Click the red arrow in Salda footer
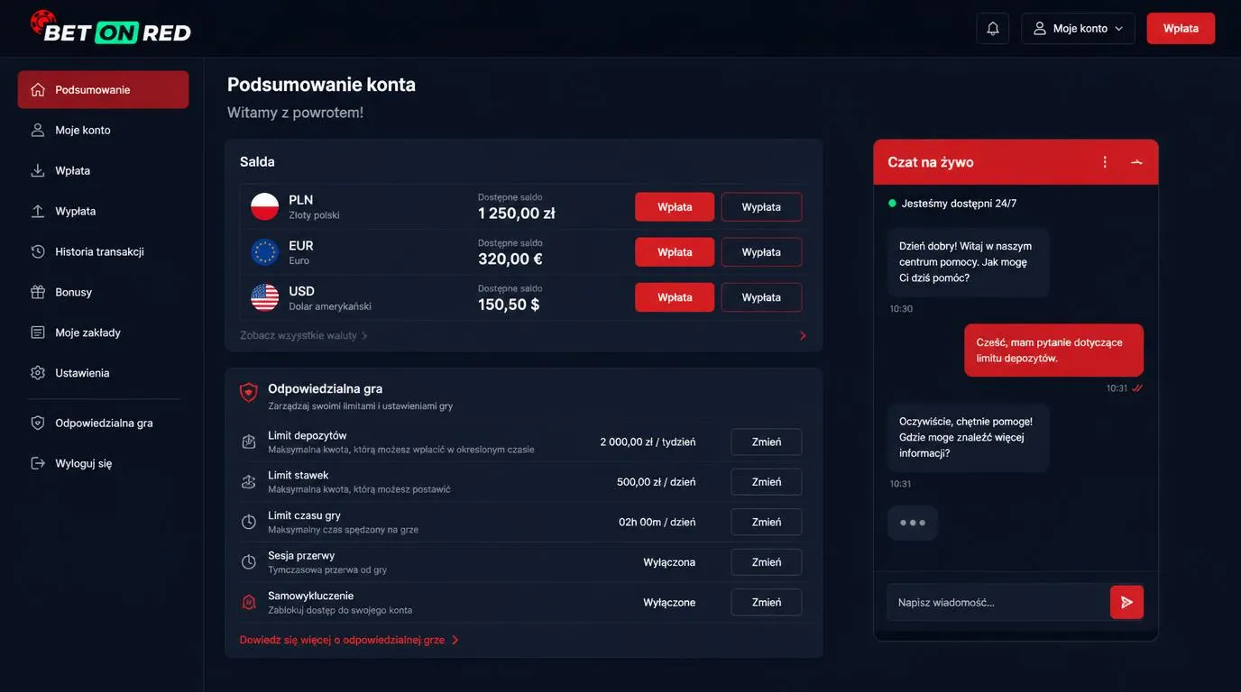Viewport: 1241px width, 692px height. tap(803, 336)
